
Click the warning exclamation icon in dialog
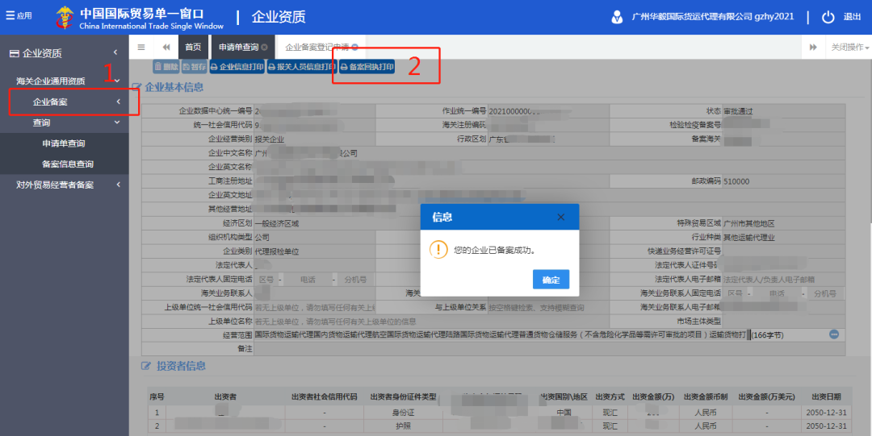pos(438,250)
